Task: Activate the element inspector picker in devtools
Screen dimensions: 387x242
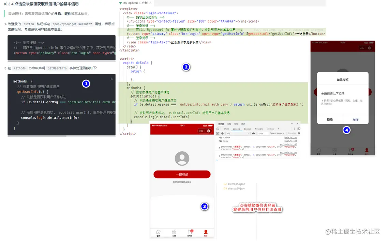Action: pos(218,129)
